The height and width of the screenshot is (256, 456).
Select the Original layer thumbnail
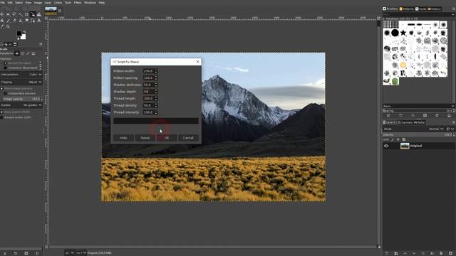(405, 146)
